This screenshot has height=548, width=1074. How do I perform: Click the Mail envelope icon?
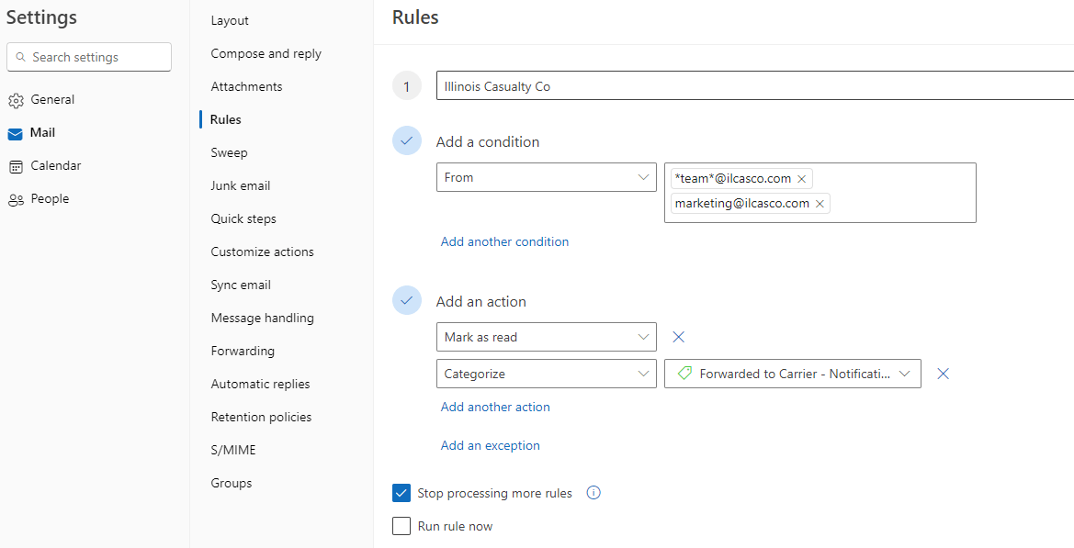pyautogui.click(x=15, y=133)
